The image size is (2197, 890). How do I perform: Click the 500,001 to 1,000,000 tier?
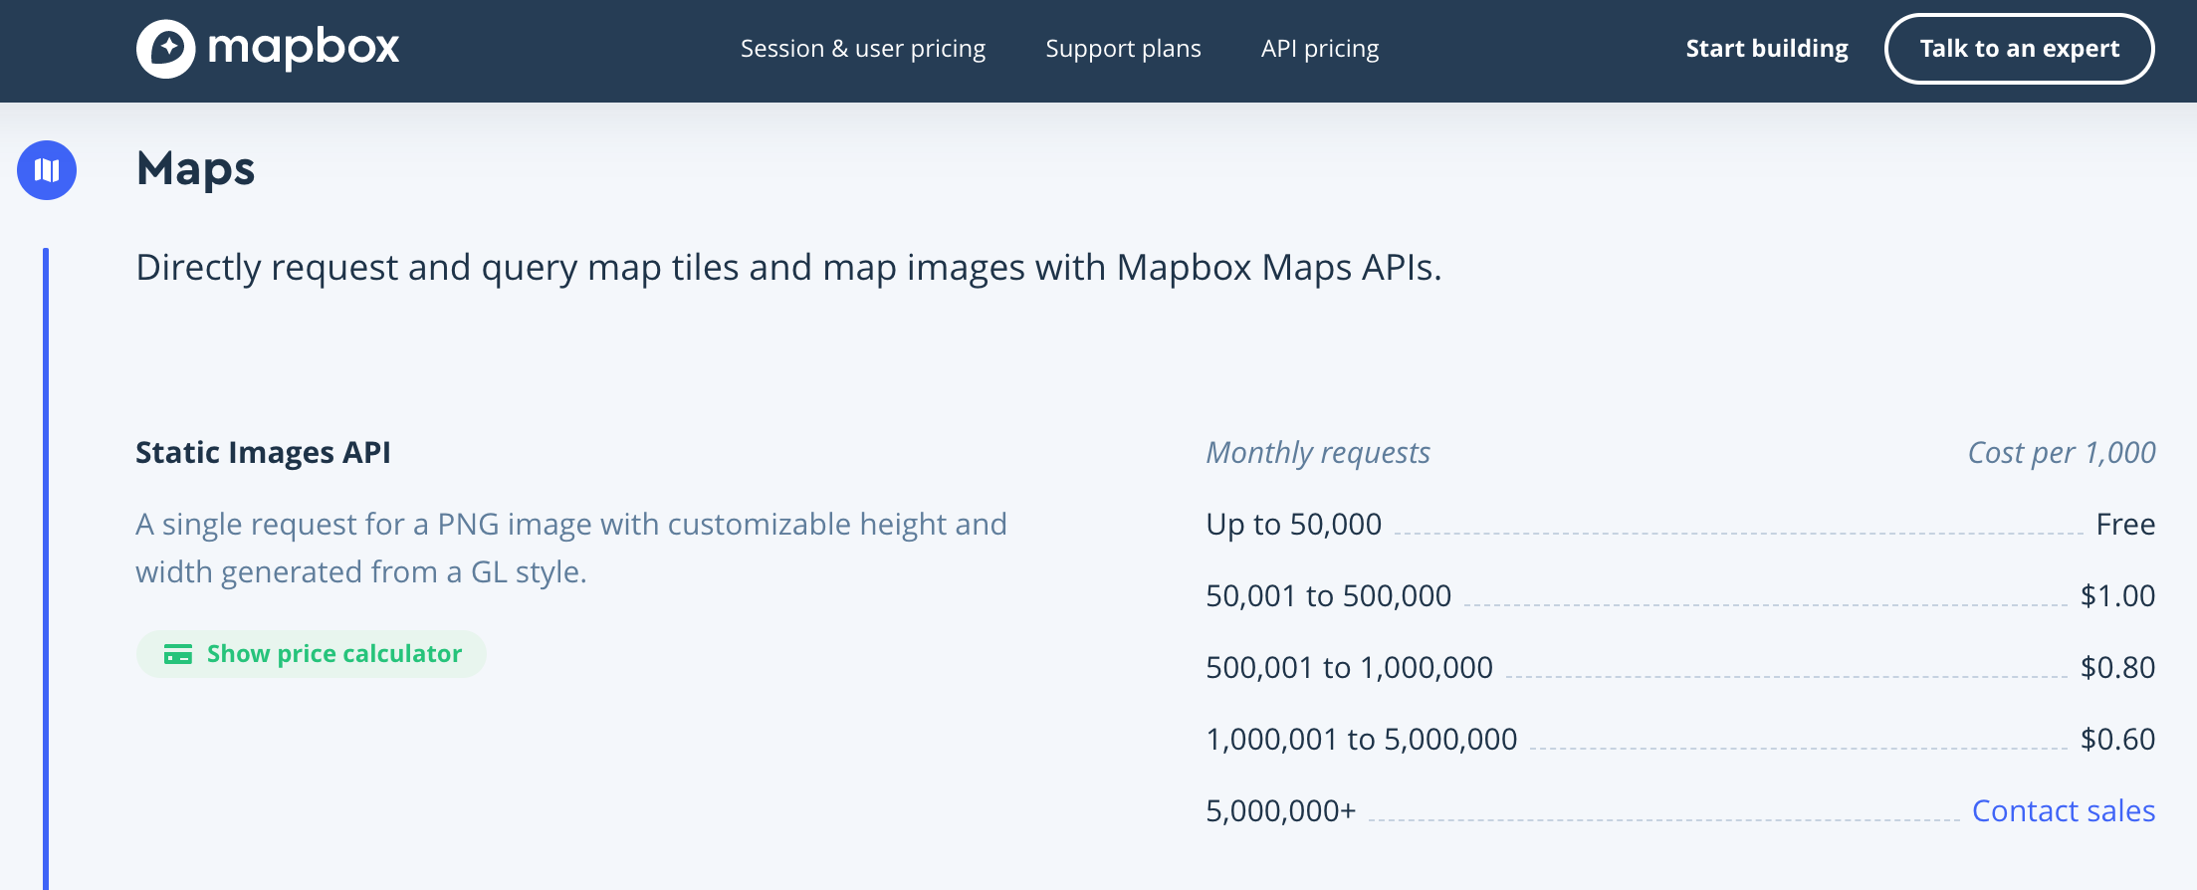tap(1349, 667)
